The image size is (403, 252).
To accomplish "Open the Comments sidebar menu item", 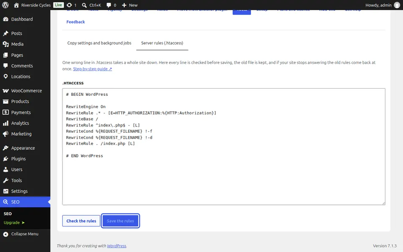I will click(x=25, y=66).
